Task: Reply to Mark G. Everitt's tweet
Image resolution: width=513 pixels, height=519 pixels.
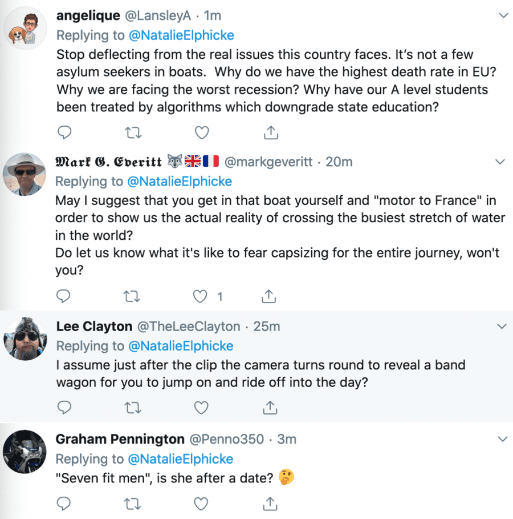Action: point(64,296)
